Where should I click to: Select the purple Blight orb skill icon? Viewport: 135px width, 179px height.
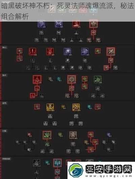coord(67,52)
